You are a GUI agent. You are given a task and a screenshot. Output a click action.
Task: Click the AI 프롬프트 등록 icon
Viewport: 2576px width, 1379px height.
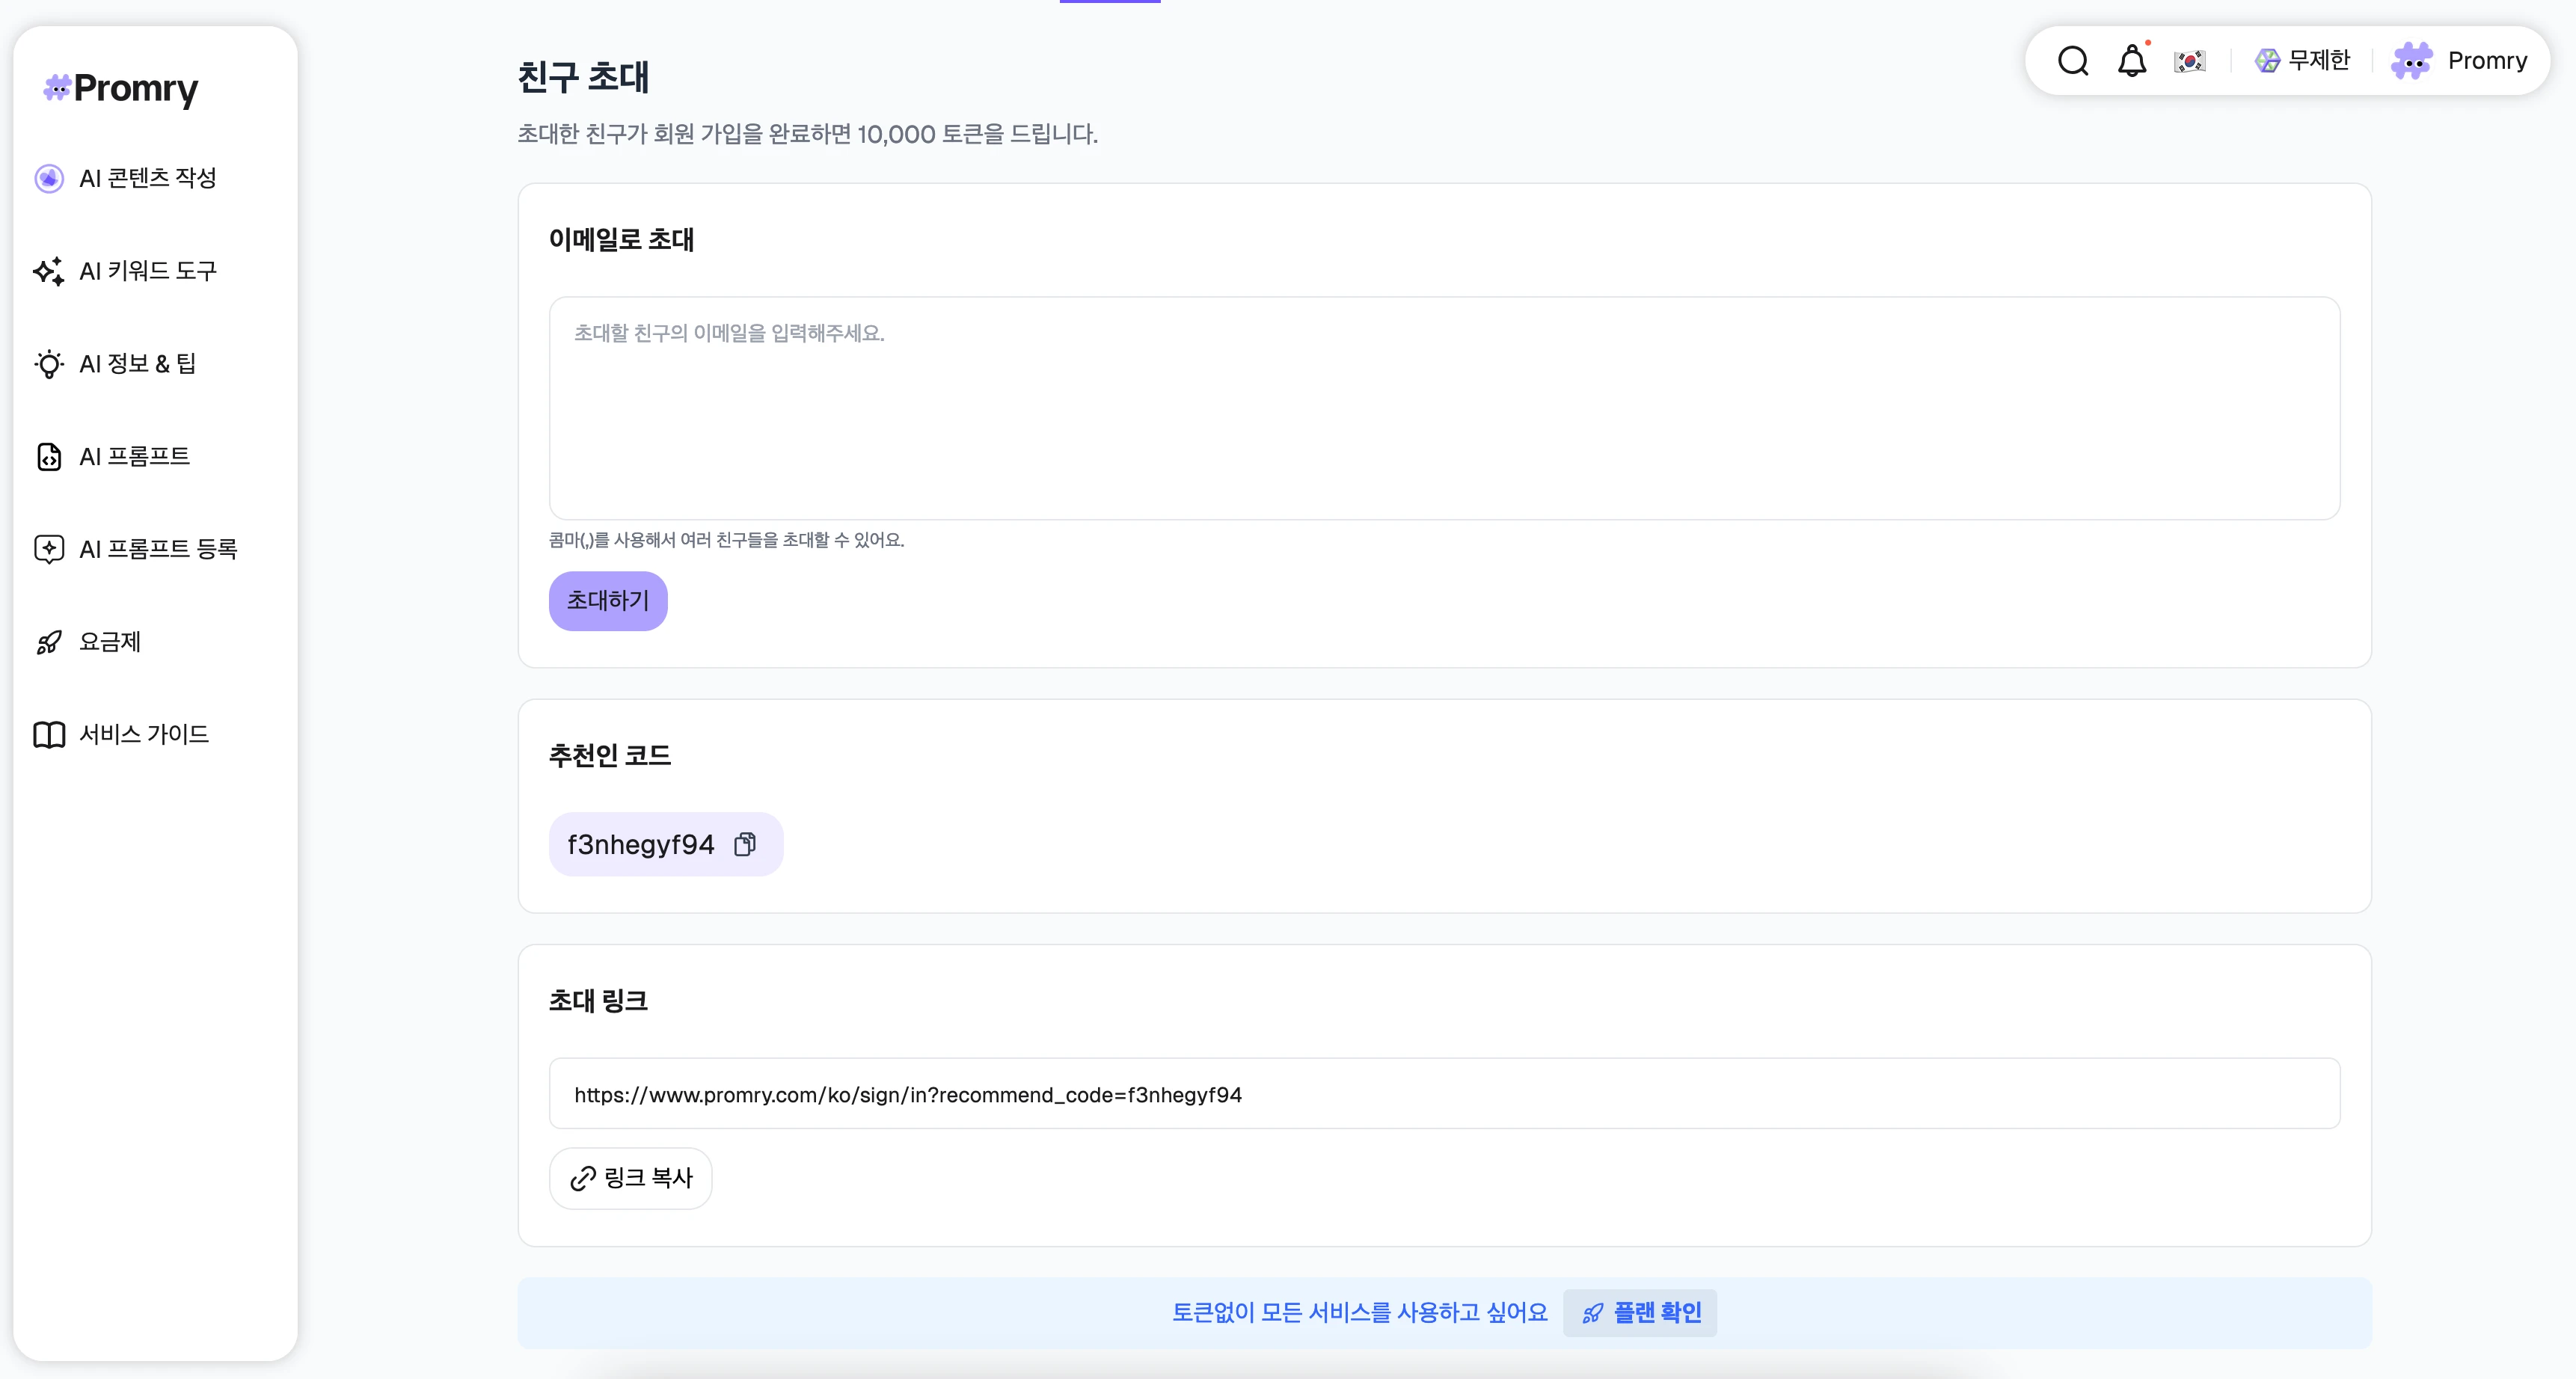coord(49,549)
